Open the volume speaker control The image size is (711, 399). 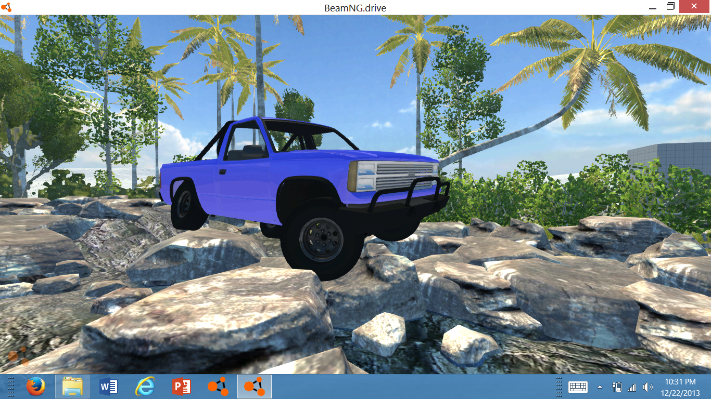647,387
